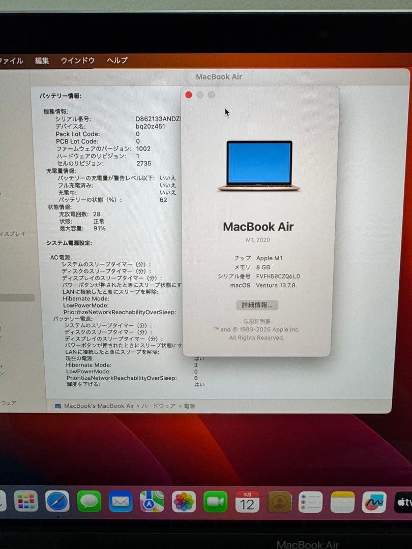The width and height of the screenshot is (412, 549).
Task: Click the 輝度を下げる row
Action: [x=136, y=384]
